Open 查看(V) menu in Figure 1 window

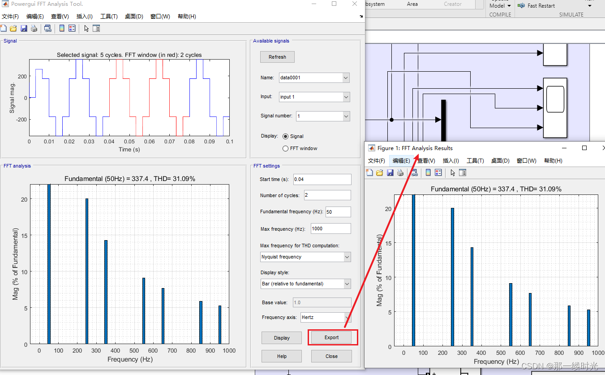tap(426, 161)
